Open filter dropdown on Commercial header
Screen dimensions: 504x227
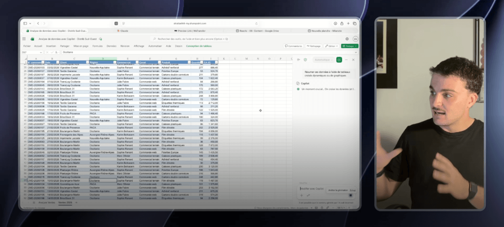(x=136, y=62)
